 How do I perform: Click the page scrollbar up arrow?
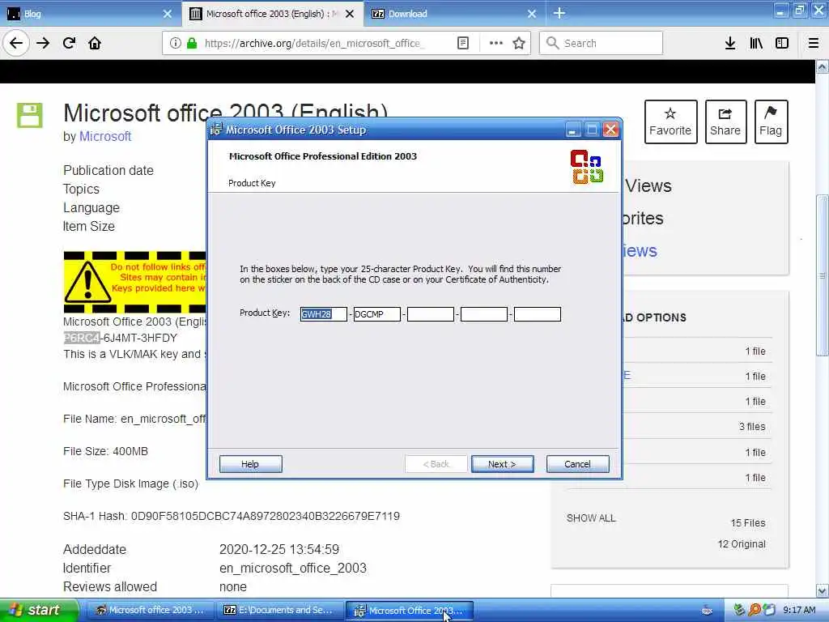click(x=823, y=66)
